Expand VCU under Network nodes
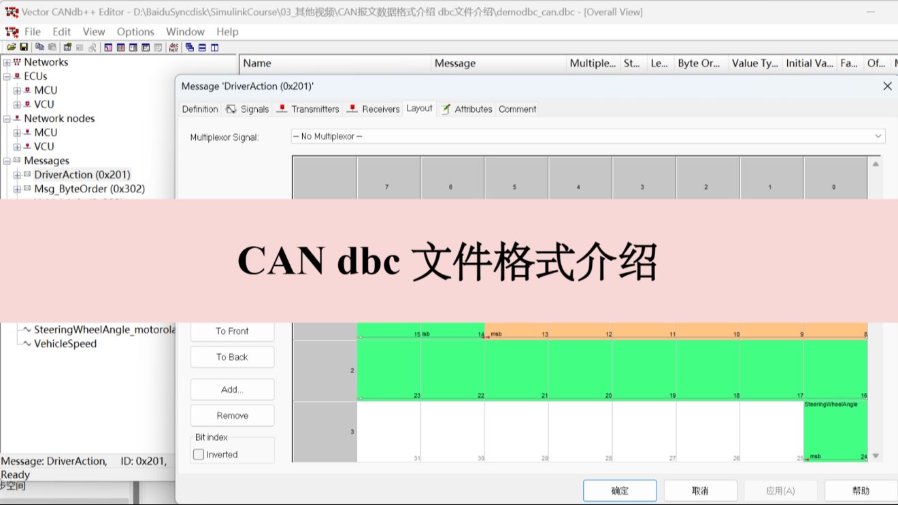Viewport: 898px width, 505px height. [x=17, y=146]
